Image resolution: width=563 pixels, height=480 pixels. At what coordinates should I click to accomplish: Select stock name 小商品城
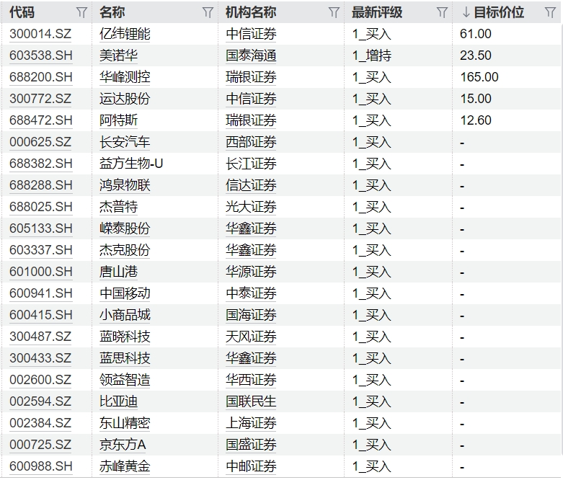[x=125, y=315]
